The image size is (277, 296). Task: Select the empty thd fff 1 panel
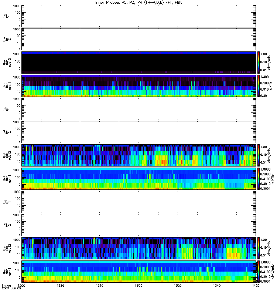[x=139, y=109]
